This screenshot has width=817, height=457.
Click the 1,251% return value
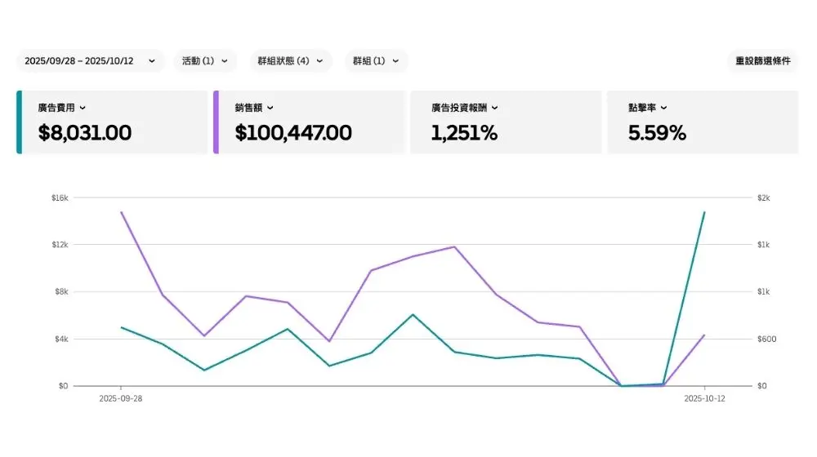464,133
